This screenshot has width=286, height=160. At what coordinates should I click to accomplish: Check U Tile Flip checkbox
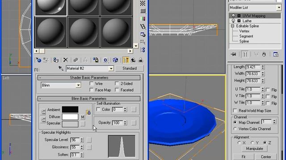point(268,90)
